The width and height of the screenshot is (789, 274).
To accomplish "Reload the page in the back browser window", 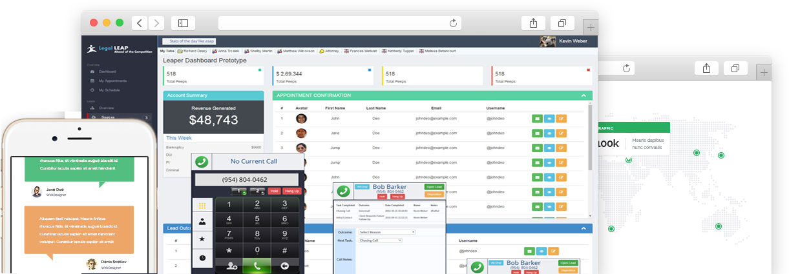I will 626,68.
